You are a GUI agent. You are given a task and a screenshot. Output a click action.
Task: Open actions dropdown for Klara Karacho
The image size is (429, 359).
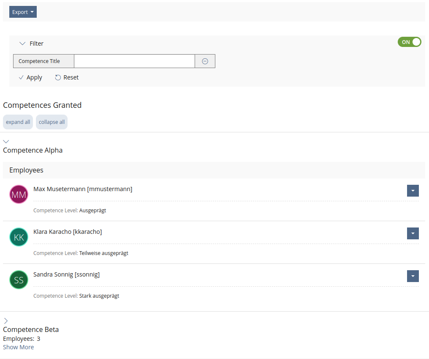click(413, 233)
